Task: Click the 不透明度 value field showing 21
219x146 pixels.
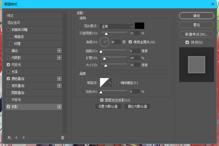Action: click(x=135, y=33)
